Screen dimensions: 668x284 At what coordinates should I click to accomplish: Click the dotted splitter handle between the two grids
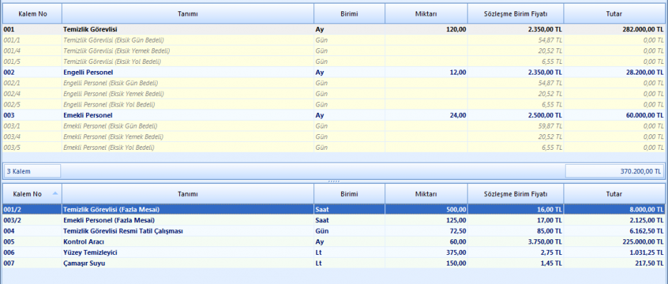[333, 181]
